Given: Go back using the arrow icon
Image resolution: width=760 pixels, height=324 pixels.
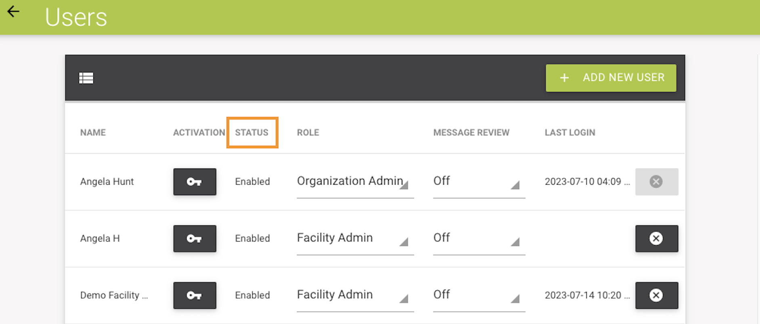Looking at the screenshot, I should (x=13, y=11).
